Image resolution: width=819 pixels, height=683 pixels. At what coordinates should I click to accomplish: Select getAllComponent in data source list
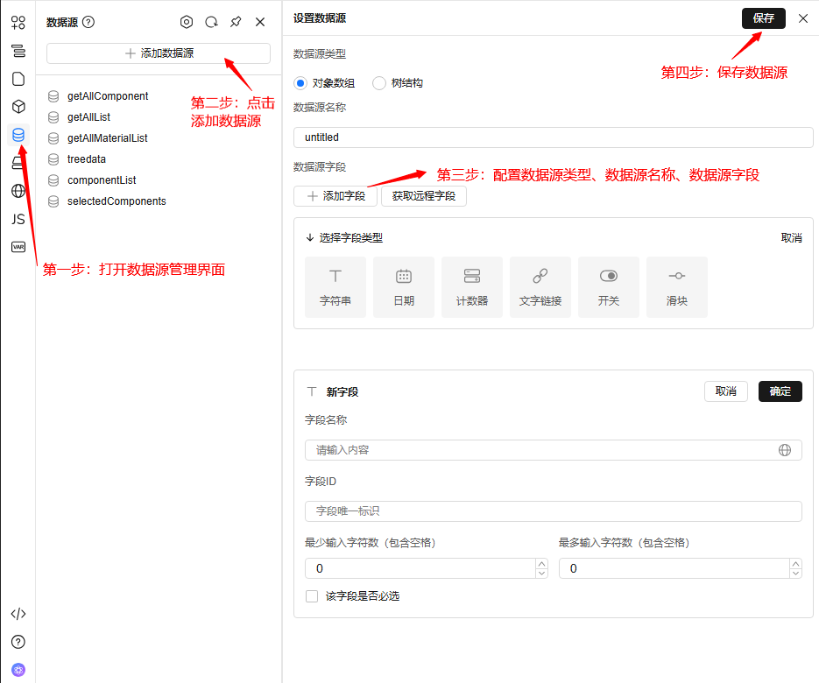coord(108,96)
